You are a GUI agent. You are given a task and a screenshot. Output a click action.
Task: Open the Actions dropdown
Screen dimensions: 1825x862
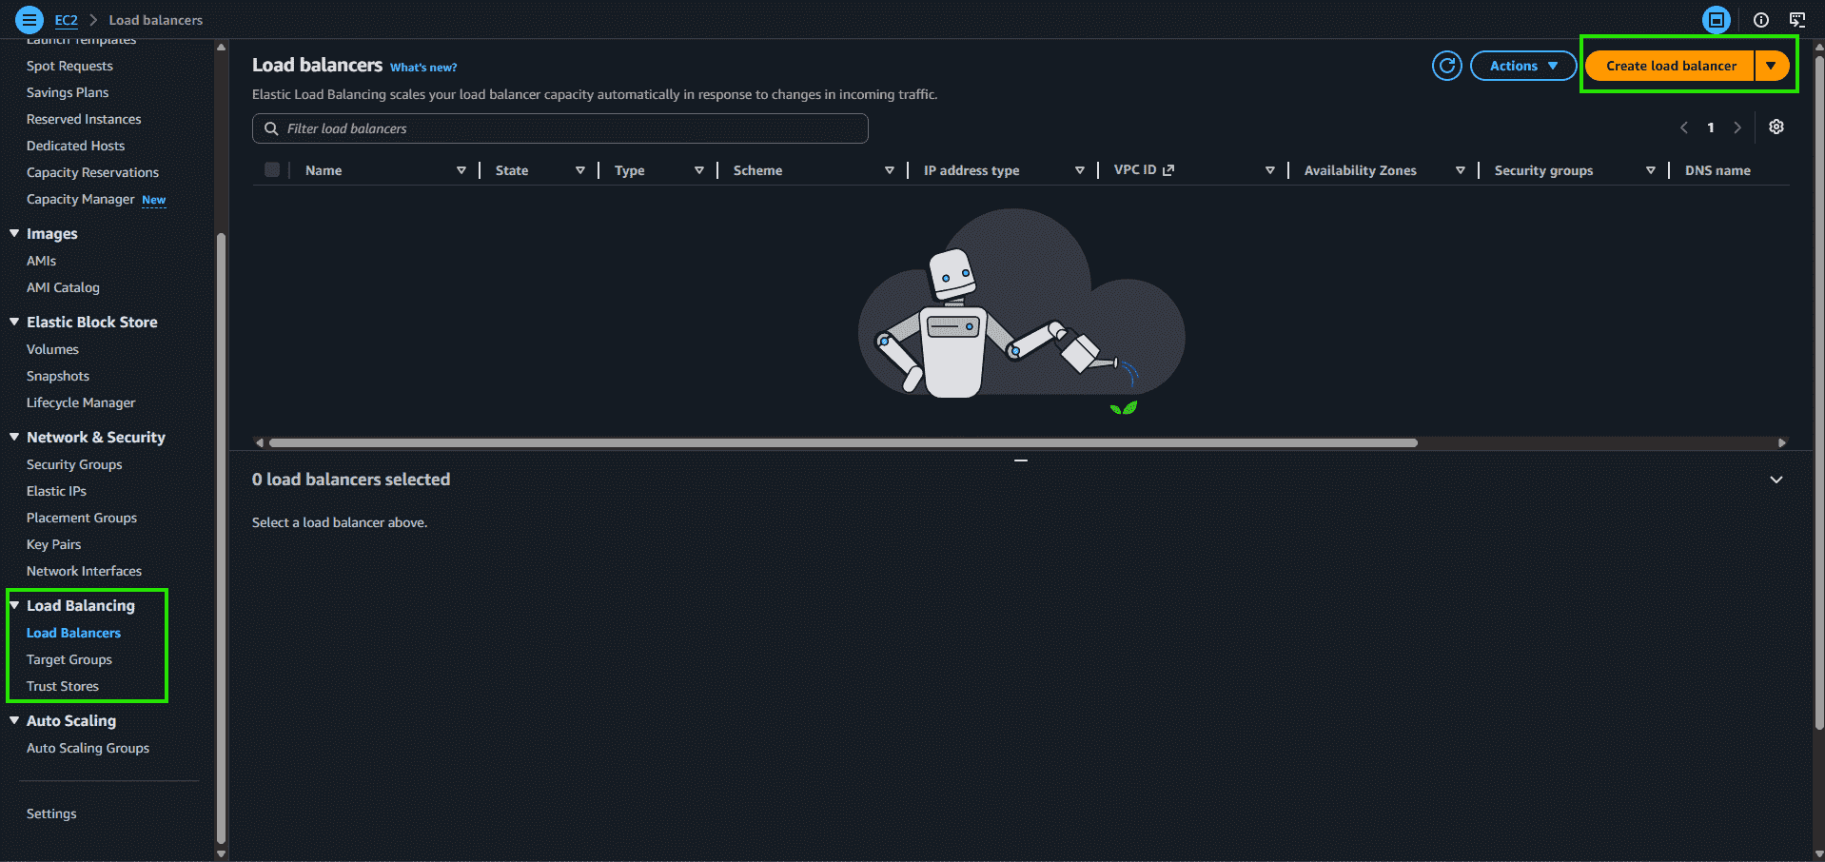click(1523, 66)
